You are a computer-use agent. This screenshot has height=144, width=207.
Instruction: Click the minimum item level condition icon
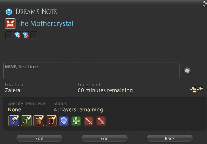(17, 35)
